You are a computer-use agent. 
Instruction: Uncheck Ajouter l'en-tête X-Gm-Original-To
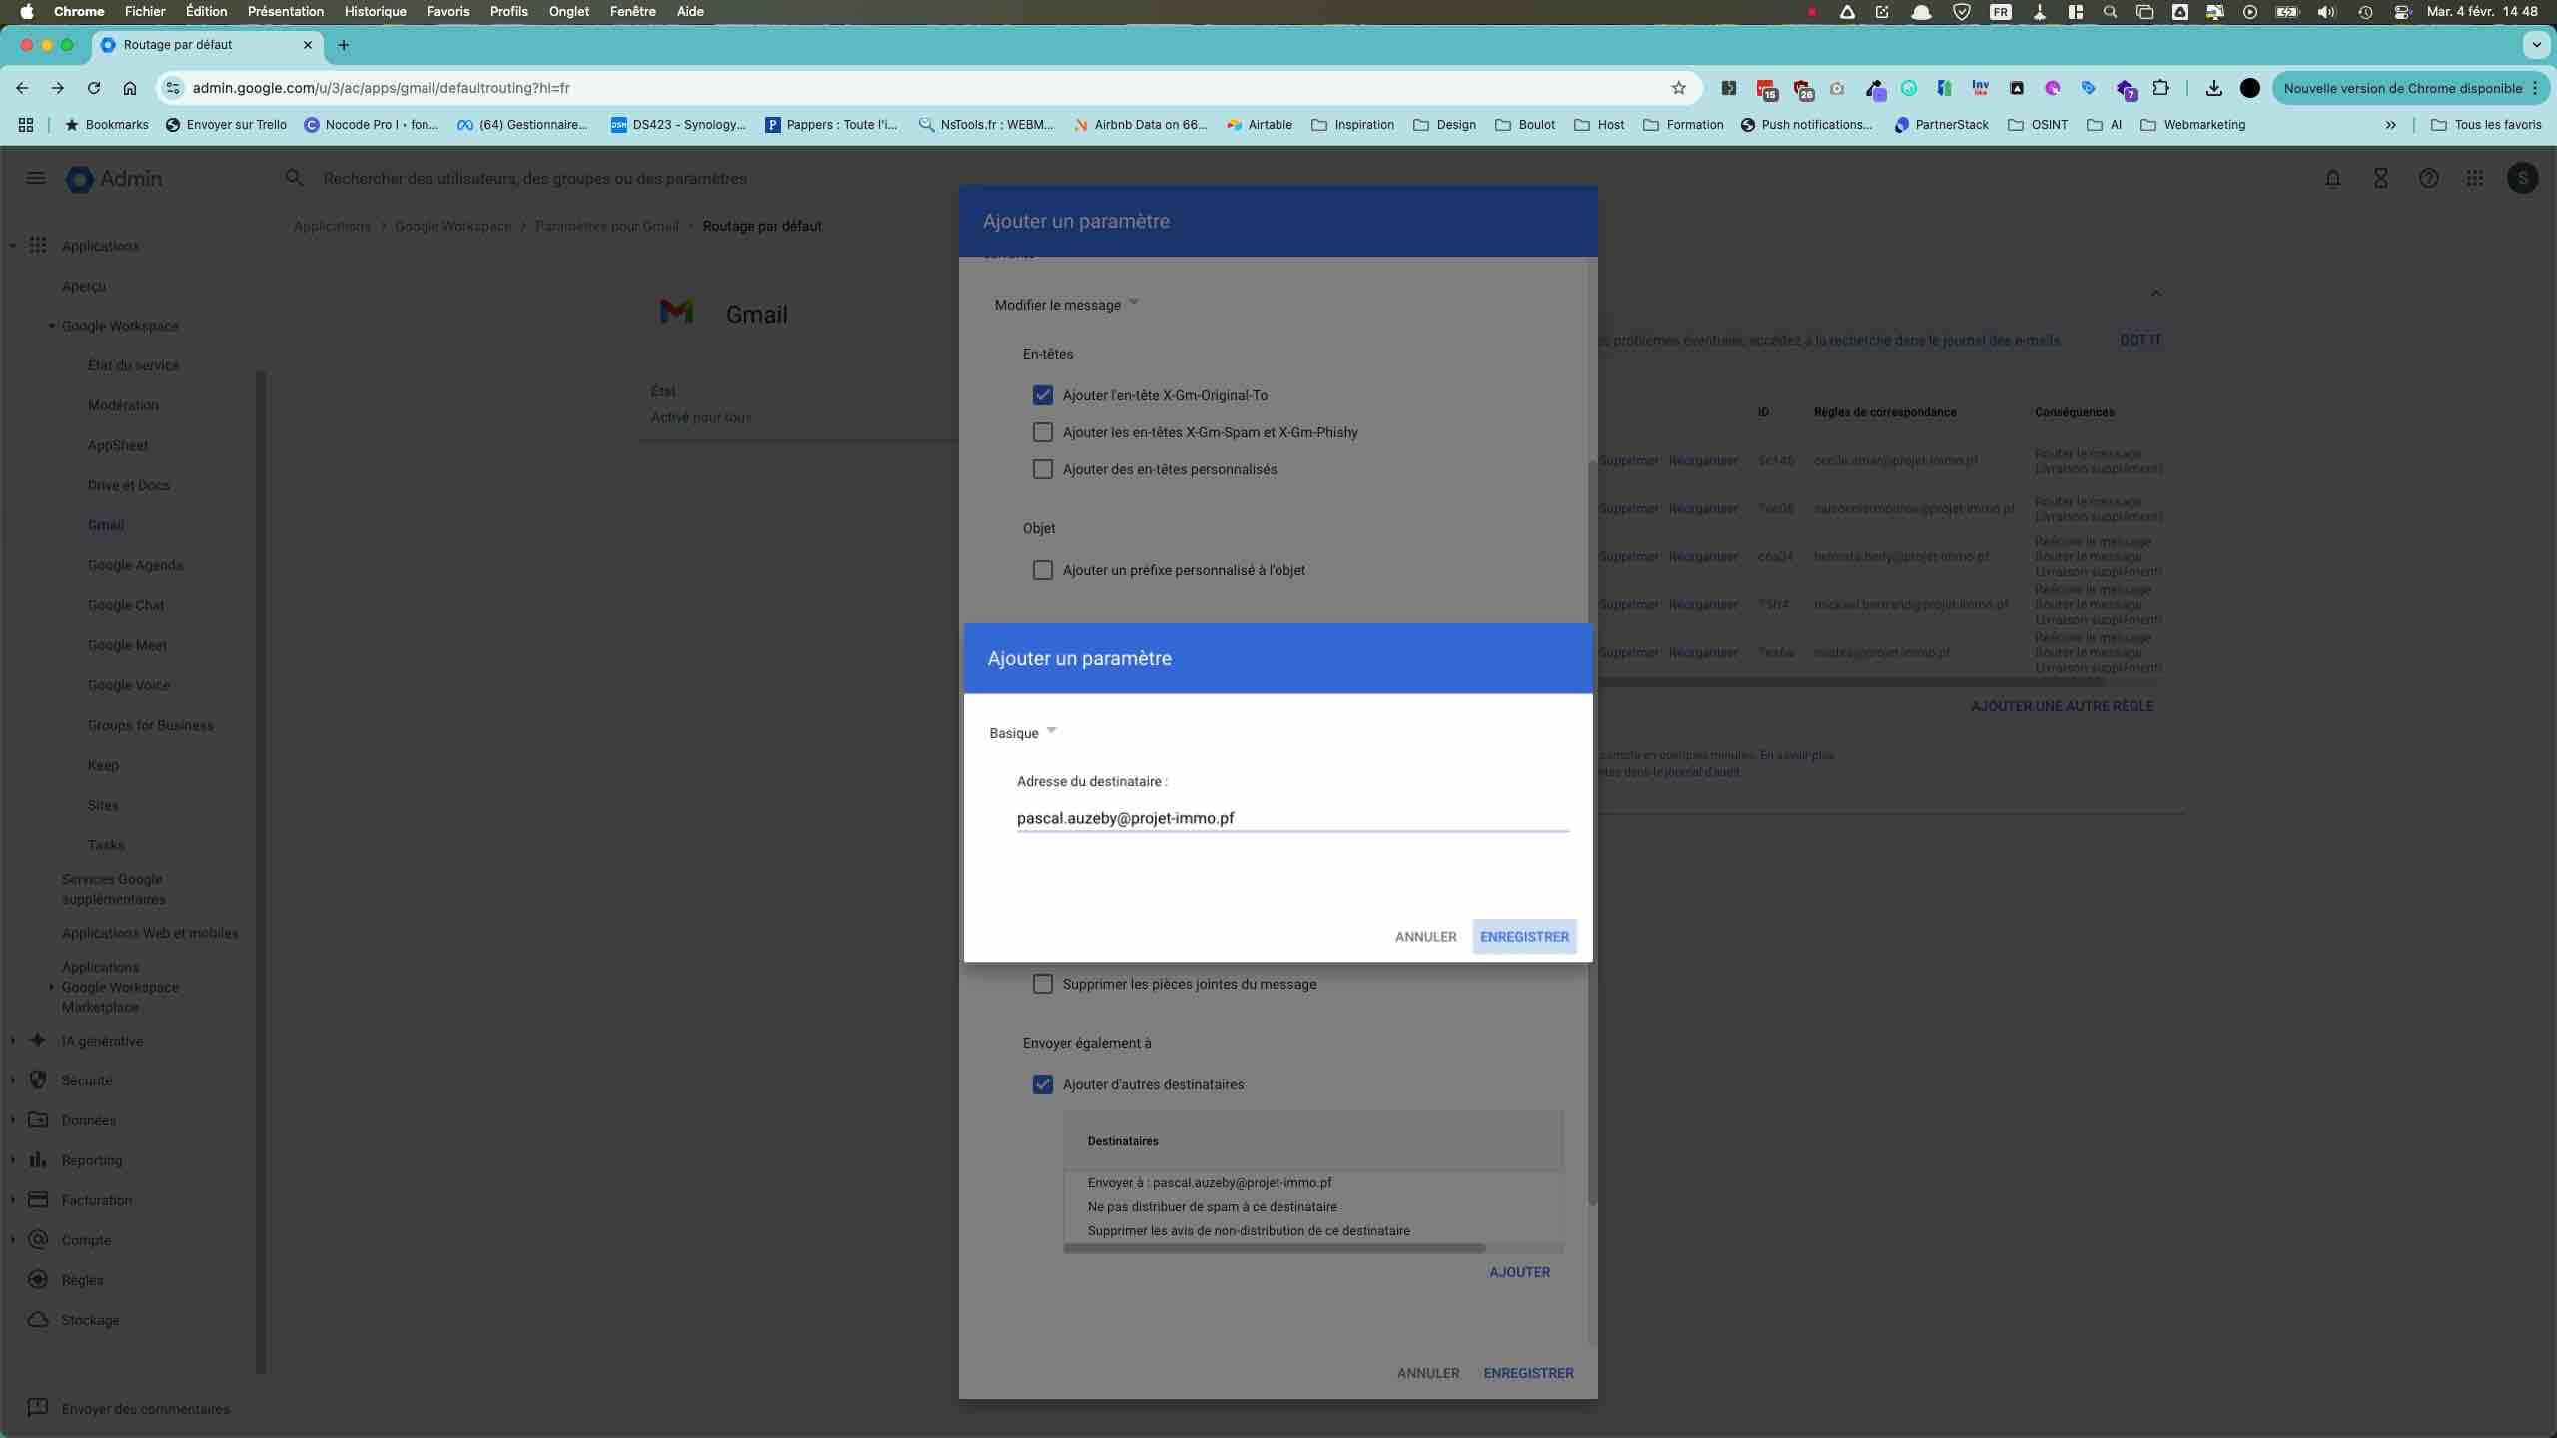click(1043, 395)
